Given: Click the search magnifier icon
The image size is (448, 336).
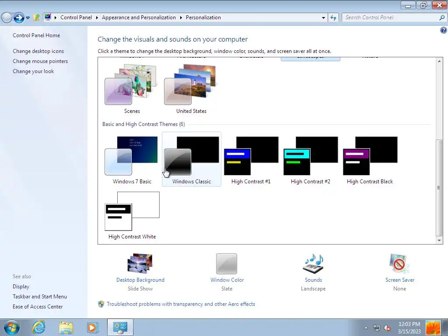Looking at the screenshot, I should 442,17.
